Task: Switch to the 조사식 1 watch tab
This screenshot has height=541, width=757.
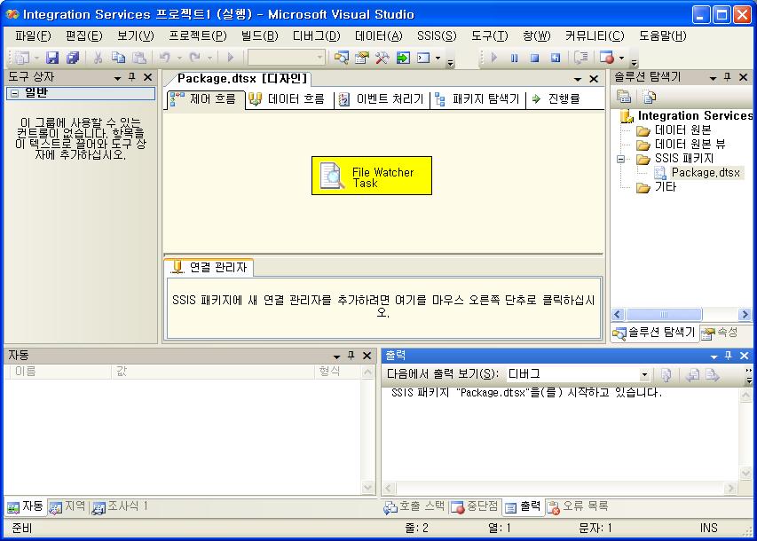Action: click(120, 506)
